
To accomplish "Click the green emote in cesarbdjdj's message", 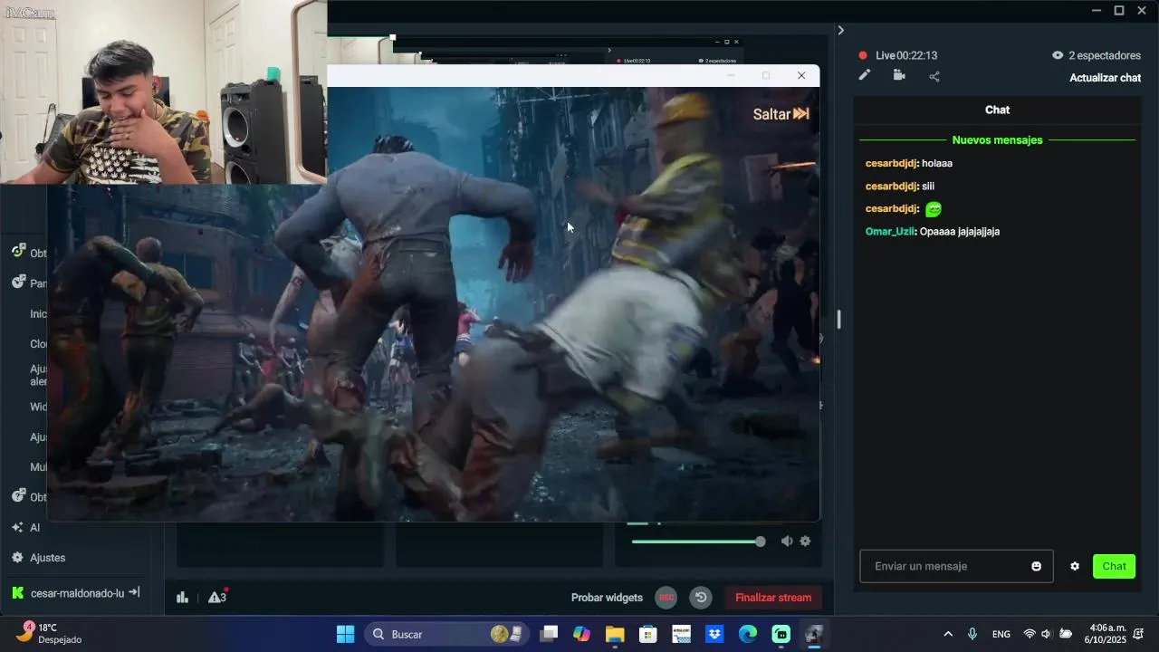I will coord(934,209).
